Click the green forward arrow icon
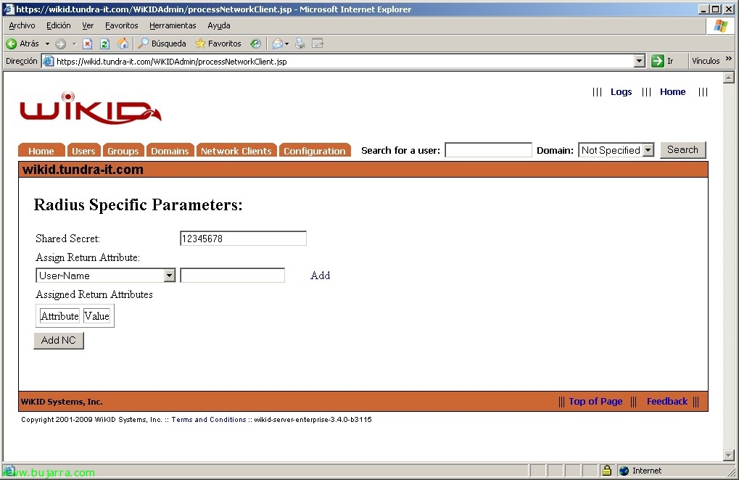 pos(60,44)
